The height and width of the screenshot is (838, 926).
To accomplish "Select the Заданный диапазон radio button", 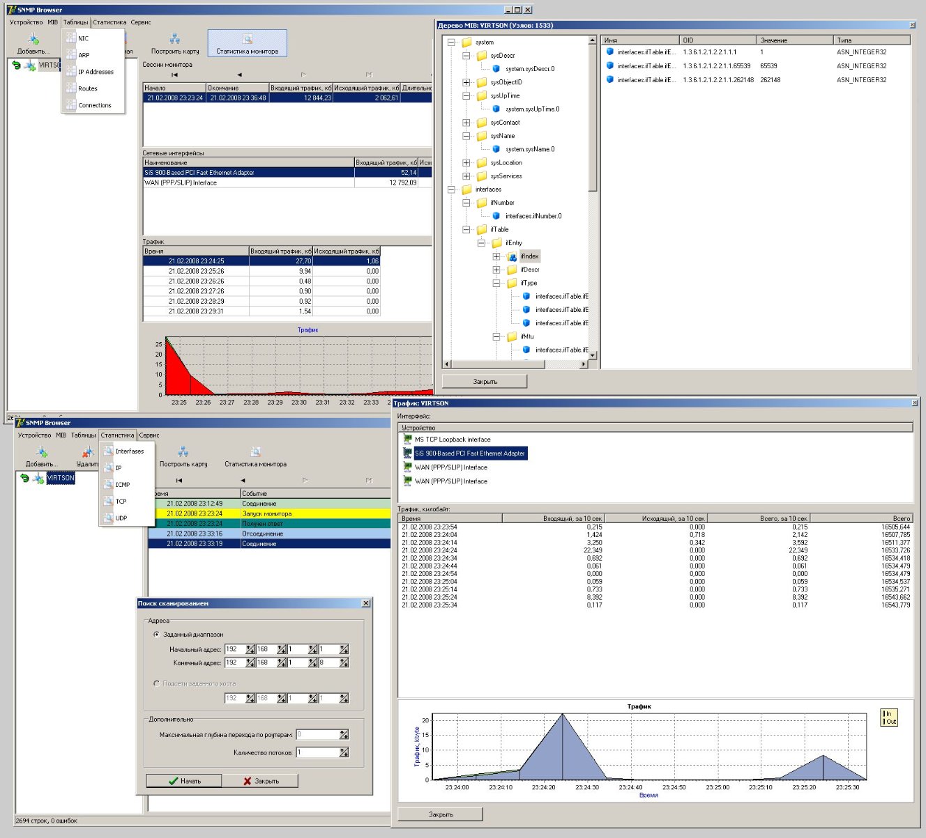I will point(156,635).
